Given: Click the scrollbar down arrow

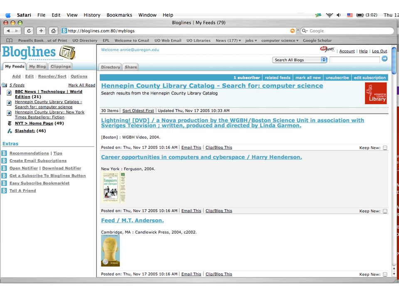Looking at the screenshot, I should (394, 274).
